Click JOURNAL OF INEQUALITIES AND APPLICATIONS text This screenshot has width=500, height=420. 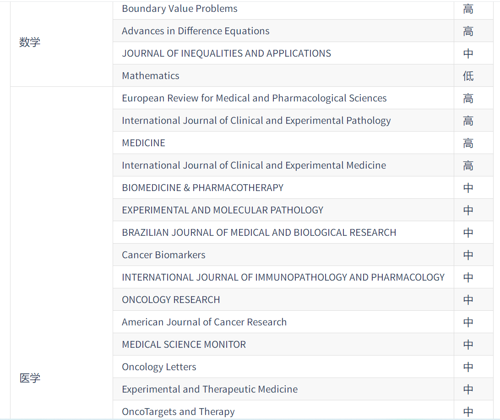coord(226,53)
